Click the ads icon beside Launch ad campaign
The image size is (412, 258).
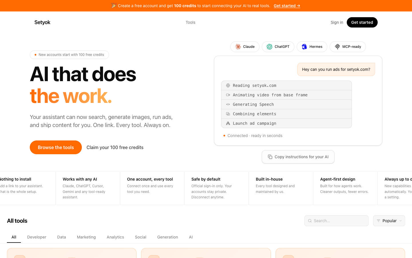click(x=228, y=123)
